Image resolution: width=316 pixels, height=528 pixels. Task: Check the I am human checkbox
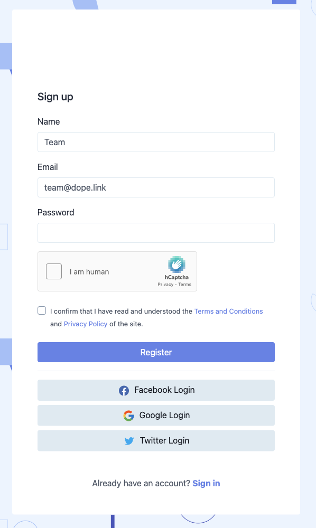tap(54, 271)
